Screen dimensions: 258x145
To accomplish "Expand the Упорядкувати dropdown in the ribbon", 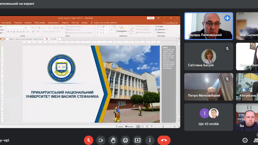I will (x=121, y=31).
